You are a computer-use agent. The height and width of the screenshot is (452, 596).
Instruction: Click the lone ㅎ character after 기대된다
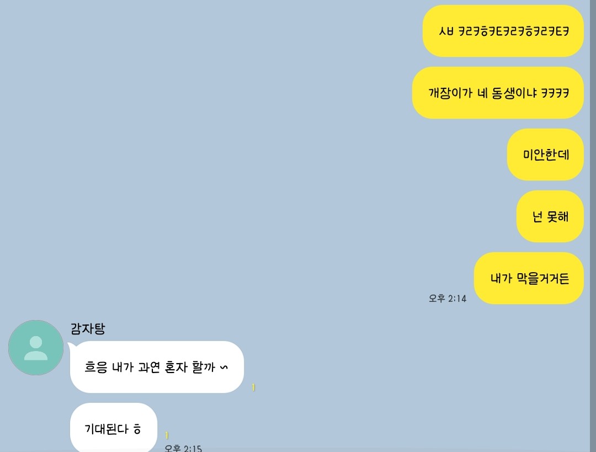point(137,429)
